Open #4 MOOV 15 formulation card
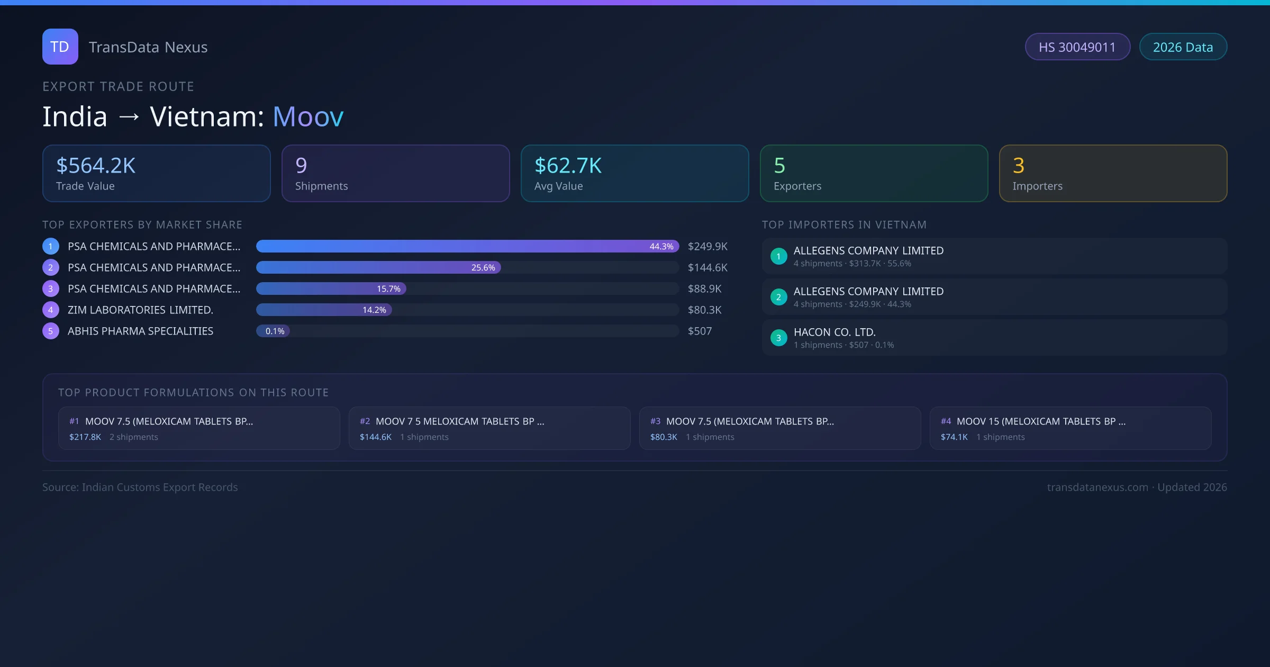The height and width of the screenshot is (667, 1270). [1070, 428]
